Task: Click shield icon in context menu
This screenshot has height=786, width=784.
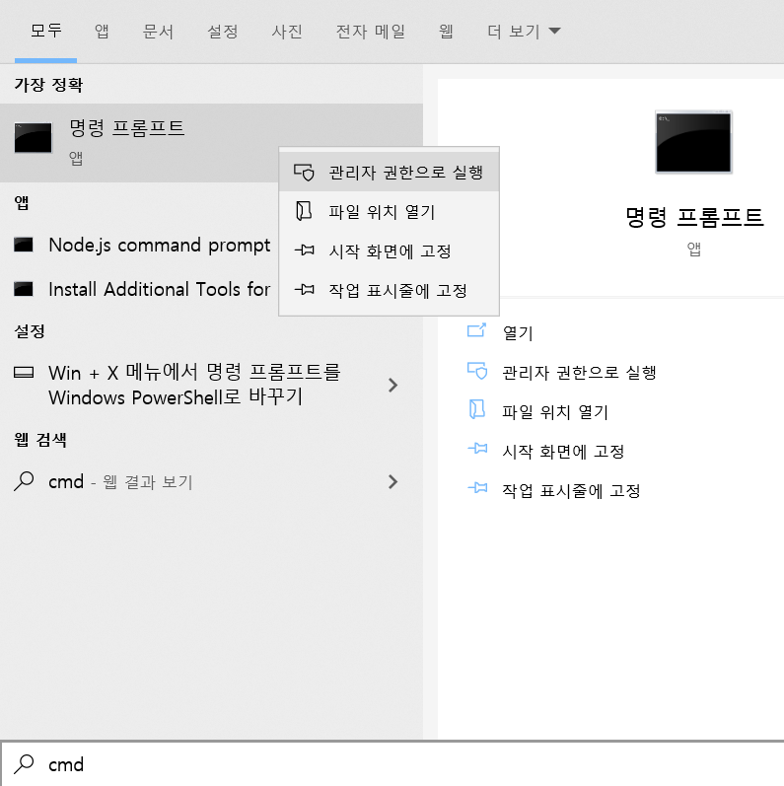Action: coord(304,172)
